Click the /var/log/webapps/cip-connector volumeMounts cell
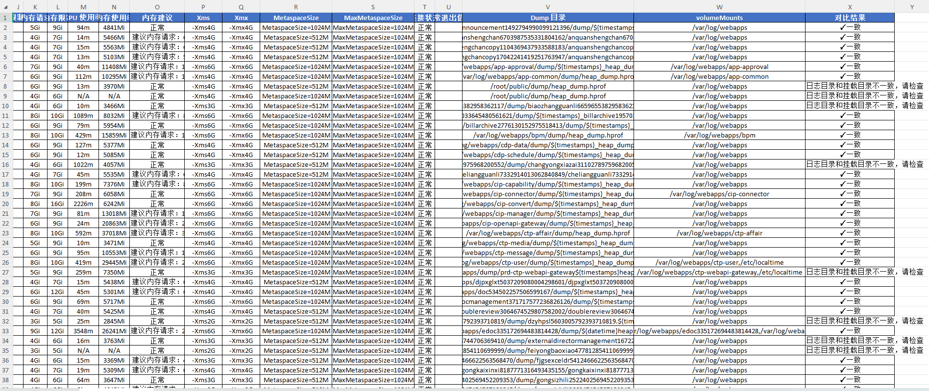 [x=719, y=194]
